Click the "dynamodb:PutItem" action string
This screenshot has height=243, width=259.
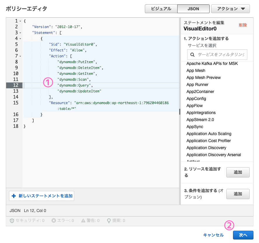76,62
